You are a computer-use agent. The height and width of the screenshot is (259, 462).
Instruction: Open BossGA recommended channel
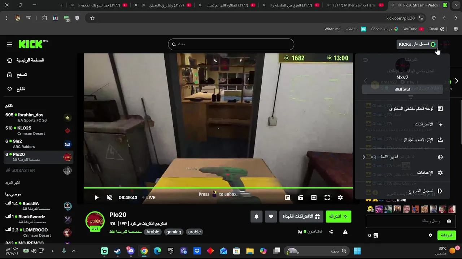coord(38,206)
